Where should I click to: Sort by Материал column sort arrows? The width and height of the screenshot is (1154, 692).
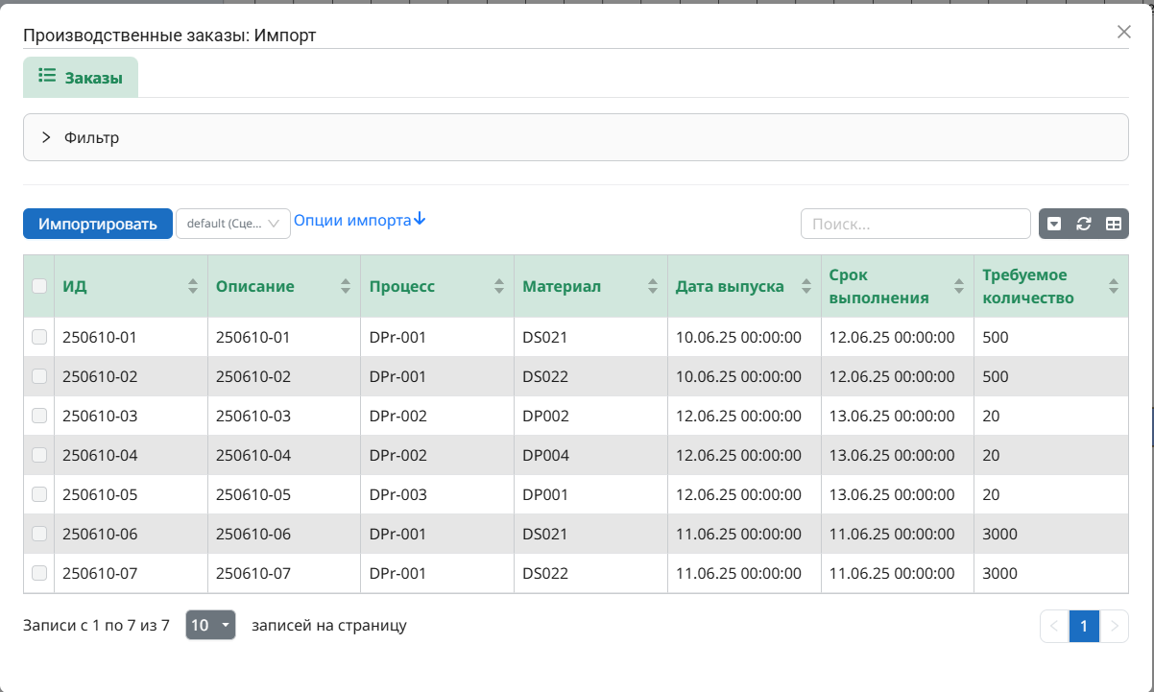point(653,286)
